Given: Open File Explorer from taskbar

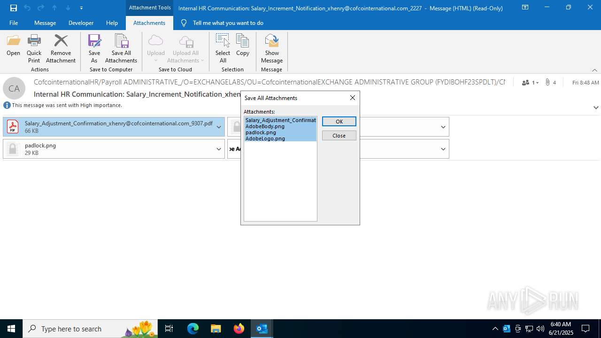Looking at the screenshot, I should 216,329.
